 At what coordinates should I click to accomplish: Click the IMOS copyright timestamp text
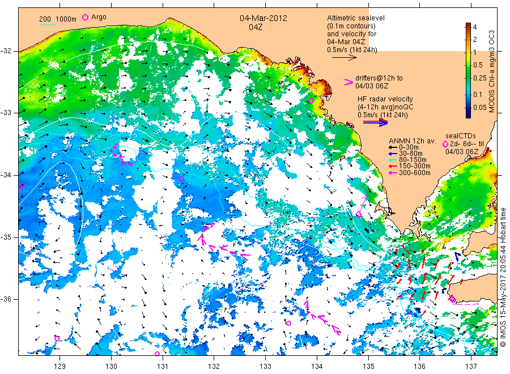coord(503,278)
